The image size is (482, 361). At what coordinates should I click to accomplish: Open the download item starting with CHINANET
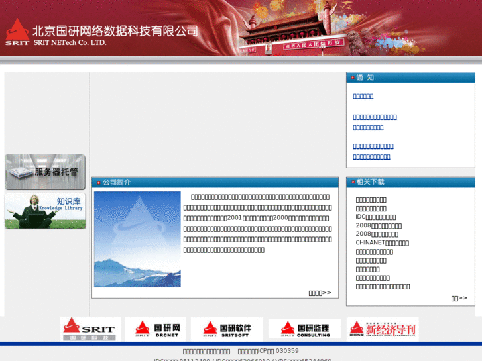click(x=382, y=242)
